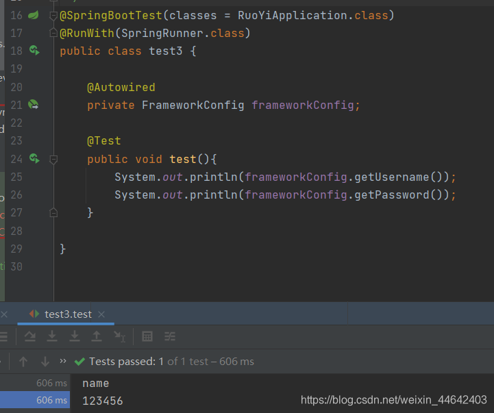Click class name test3 in declaration
Viewport: 494px width, 413px height.
(165, 51)
